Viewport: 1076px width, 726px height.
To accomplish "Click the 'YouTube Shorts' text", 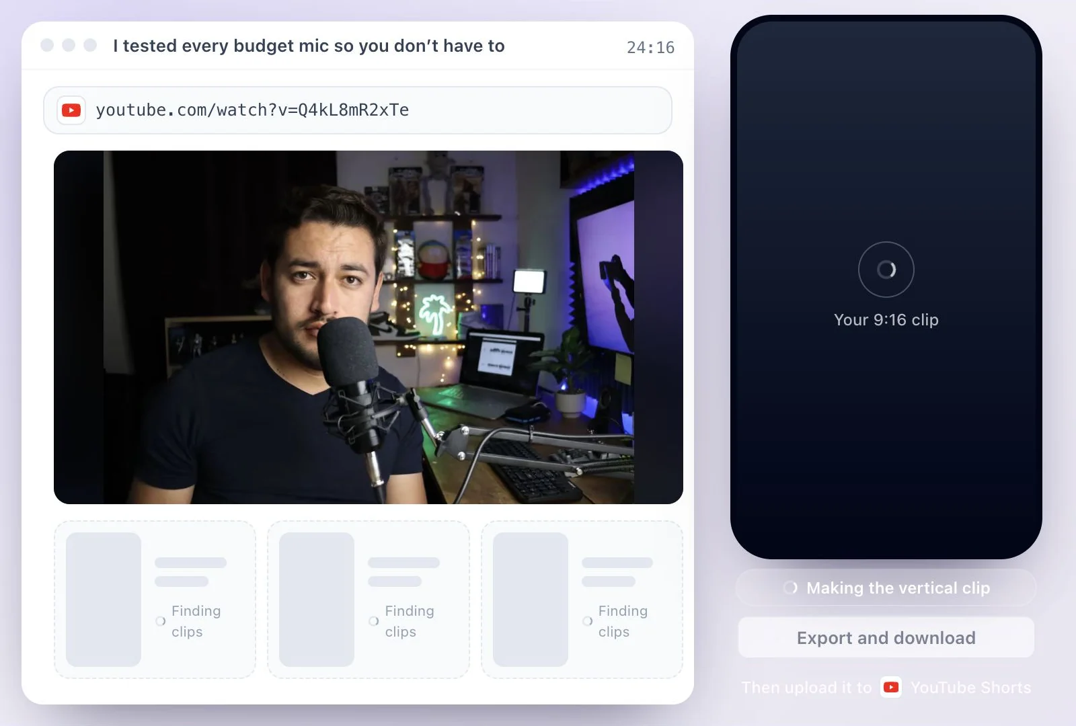I will click(970, 688).
